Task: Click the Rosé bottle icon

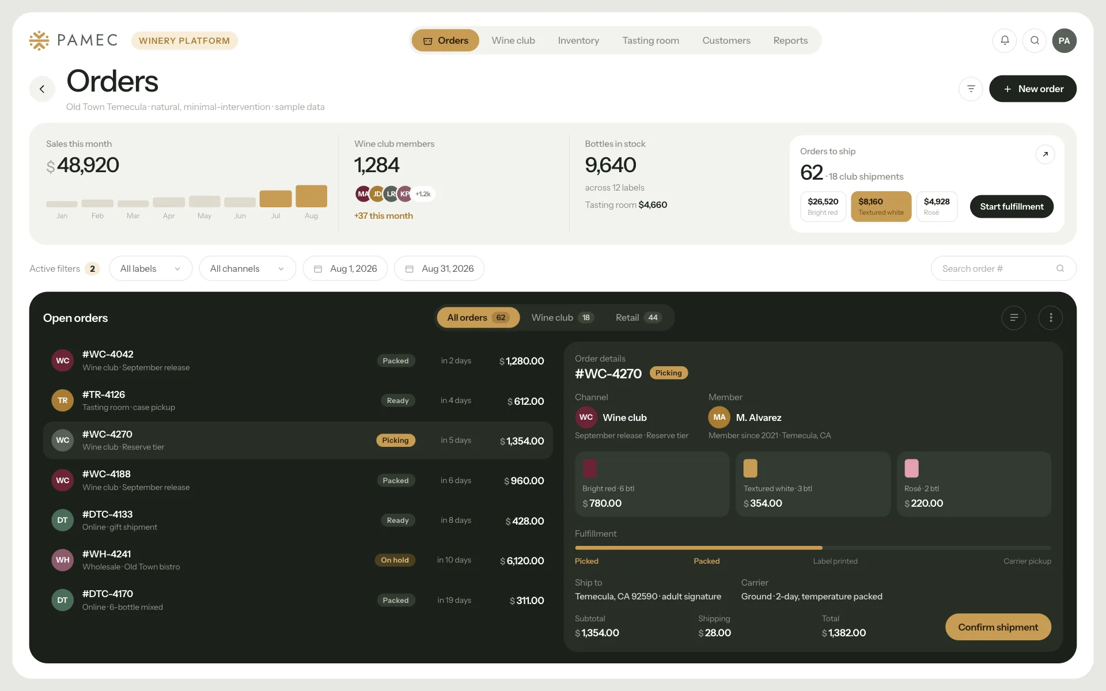Action: pos(911,468)
